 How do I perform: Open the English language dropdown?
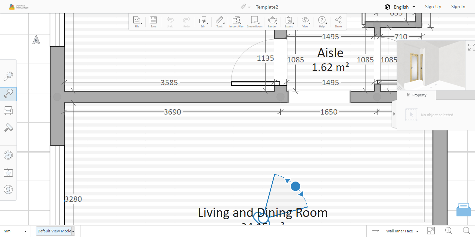[404, 7]
